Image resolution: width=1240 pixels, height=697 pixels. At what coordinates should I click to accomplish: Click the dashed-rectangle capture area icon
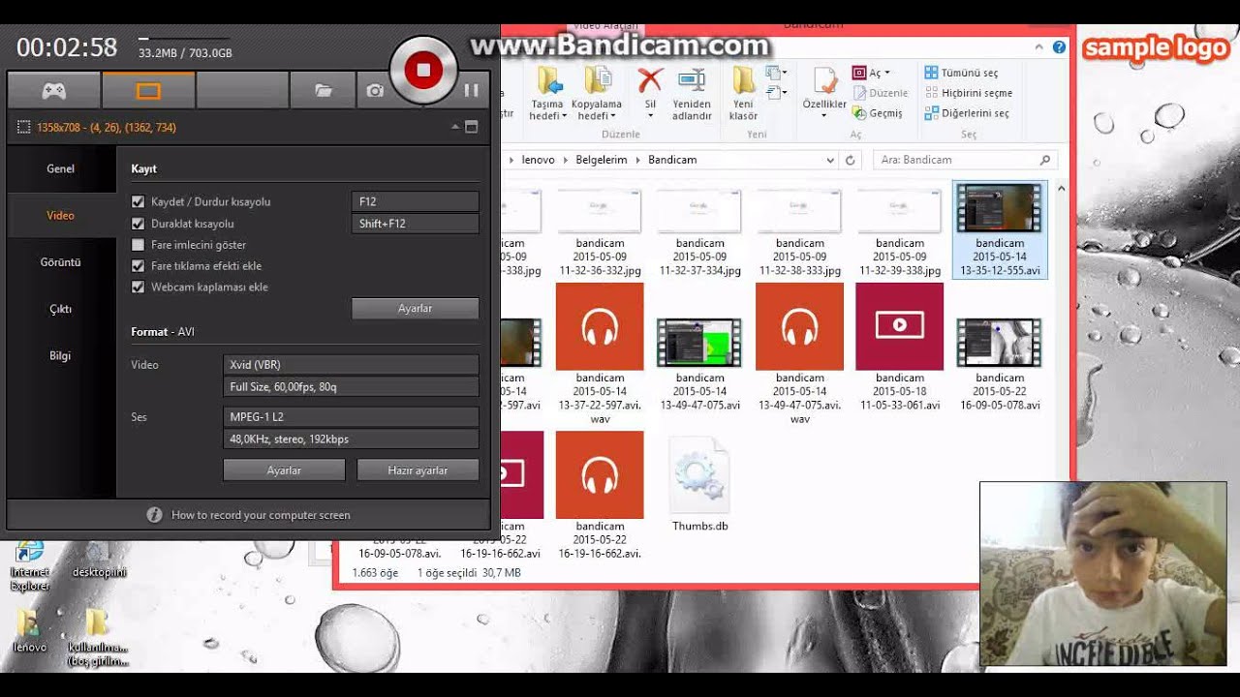pyautogui.click(x=24, y=127)
